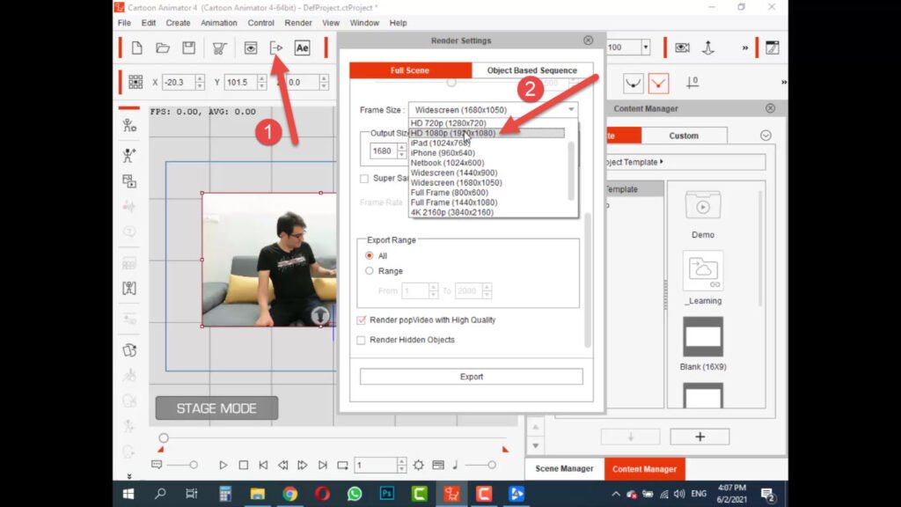Click the New Project page icon

(x=136, y=48)
